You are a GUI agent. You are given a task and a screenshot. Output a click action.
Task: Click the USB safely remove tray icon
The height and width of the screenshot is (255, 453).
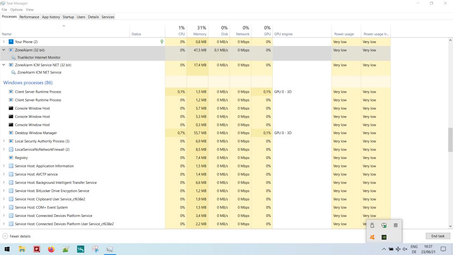(x=372, y=225)
